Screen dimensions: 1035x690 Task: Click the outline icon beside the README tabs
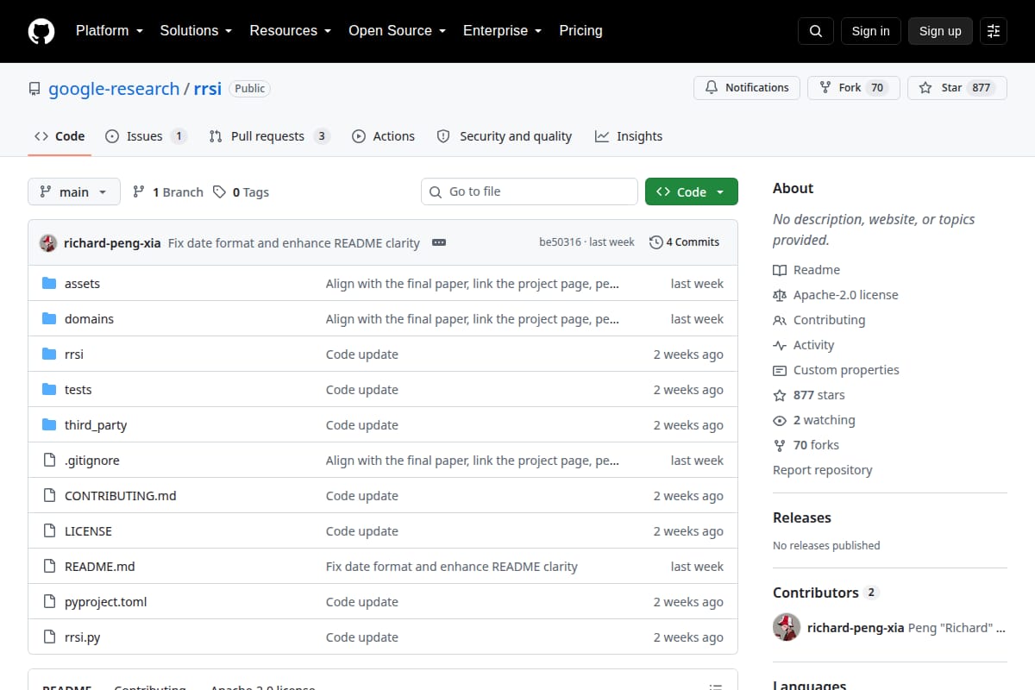click(x=716, y=688)
